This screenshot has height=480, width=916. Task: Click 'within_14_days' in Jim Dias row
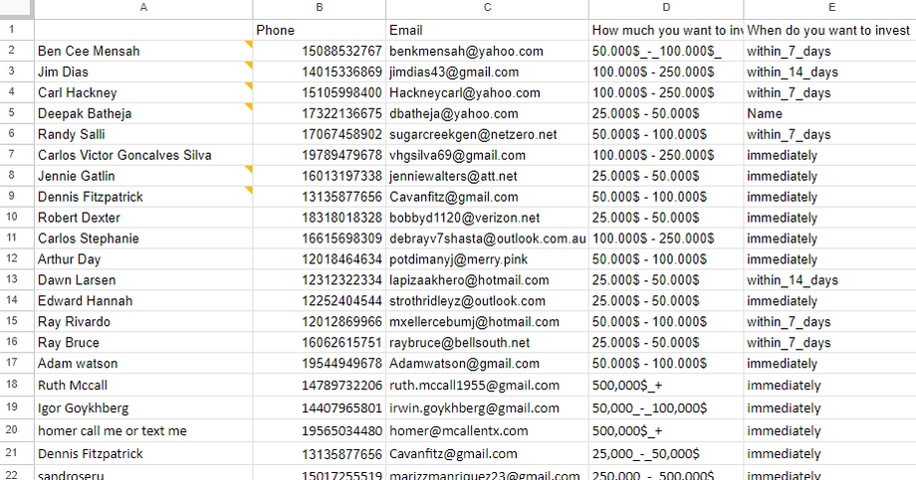(830, 72)
